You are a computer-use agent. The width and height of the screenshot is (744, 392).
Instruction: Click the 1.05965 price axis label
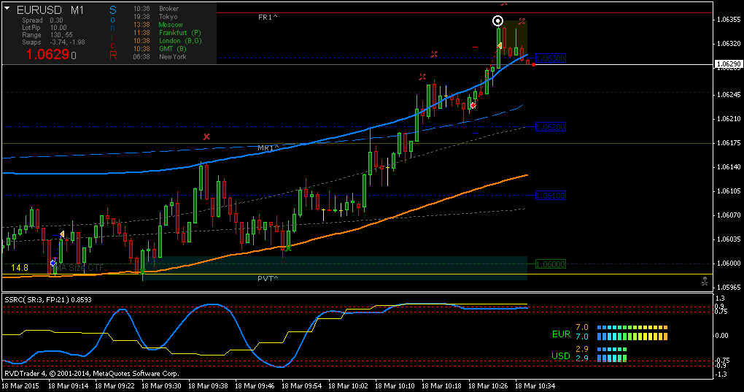729,287
